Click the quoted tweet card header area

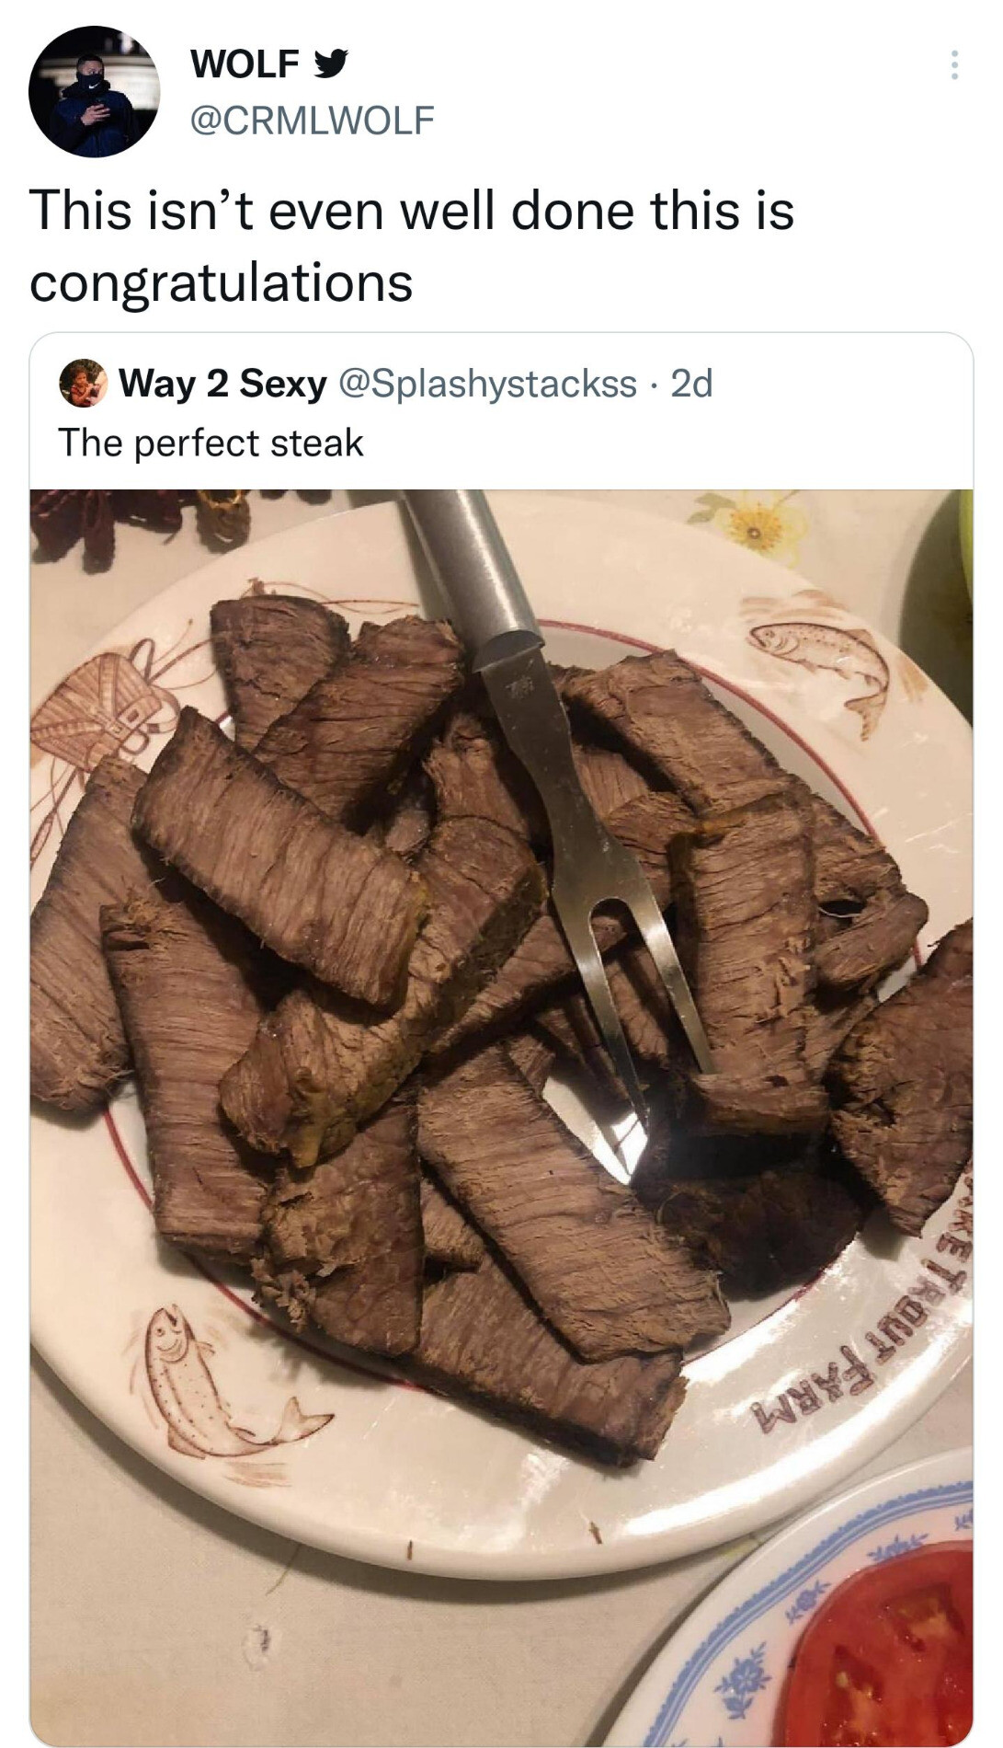point(501,411)
